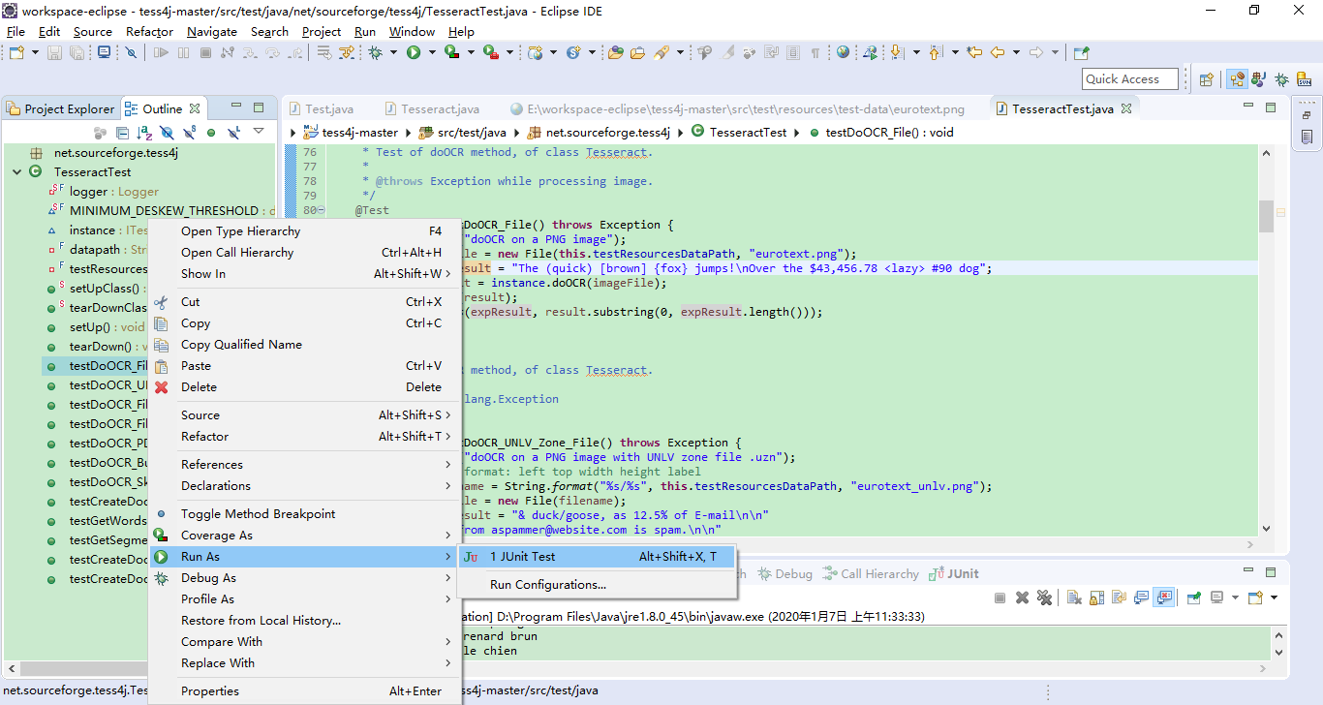This screenshot has width=1323, height=705.
Task: Open a Terminal from the main toolbar
Action: 104,52
